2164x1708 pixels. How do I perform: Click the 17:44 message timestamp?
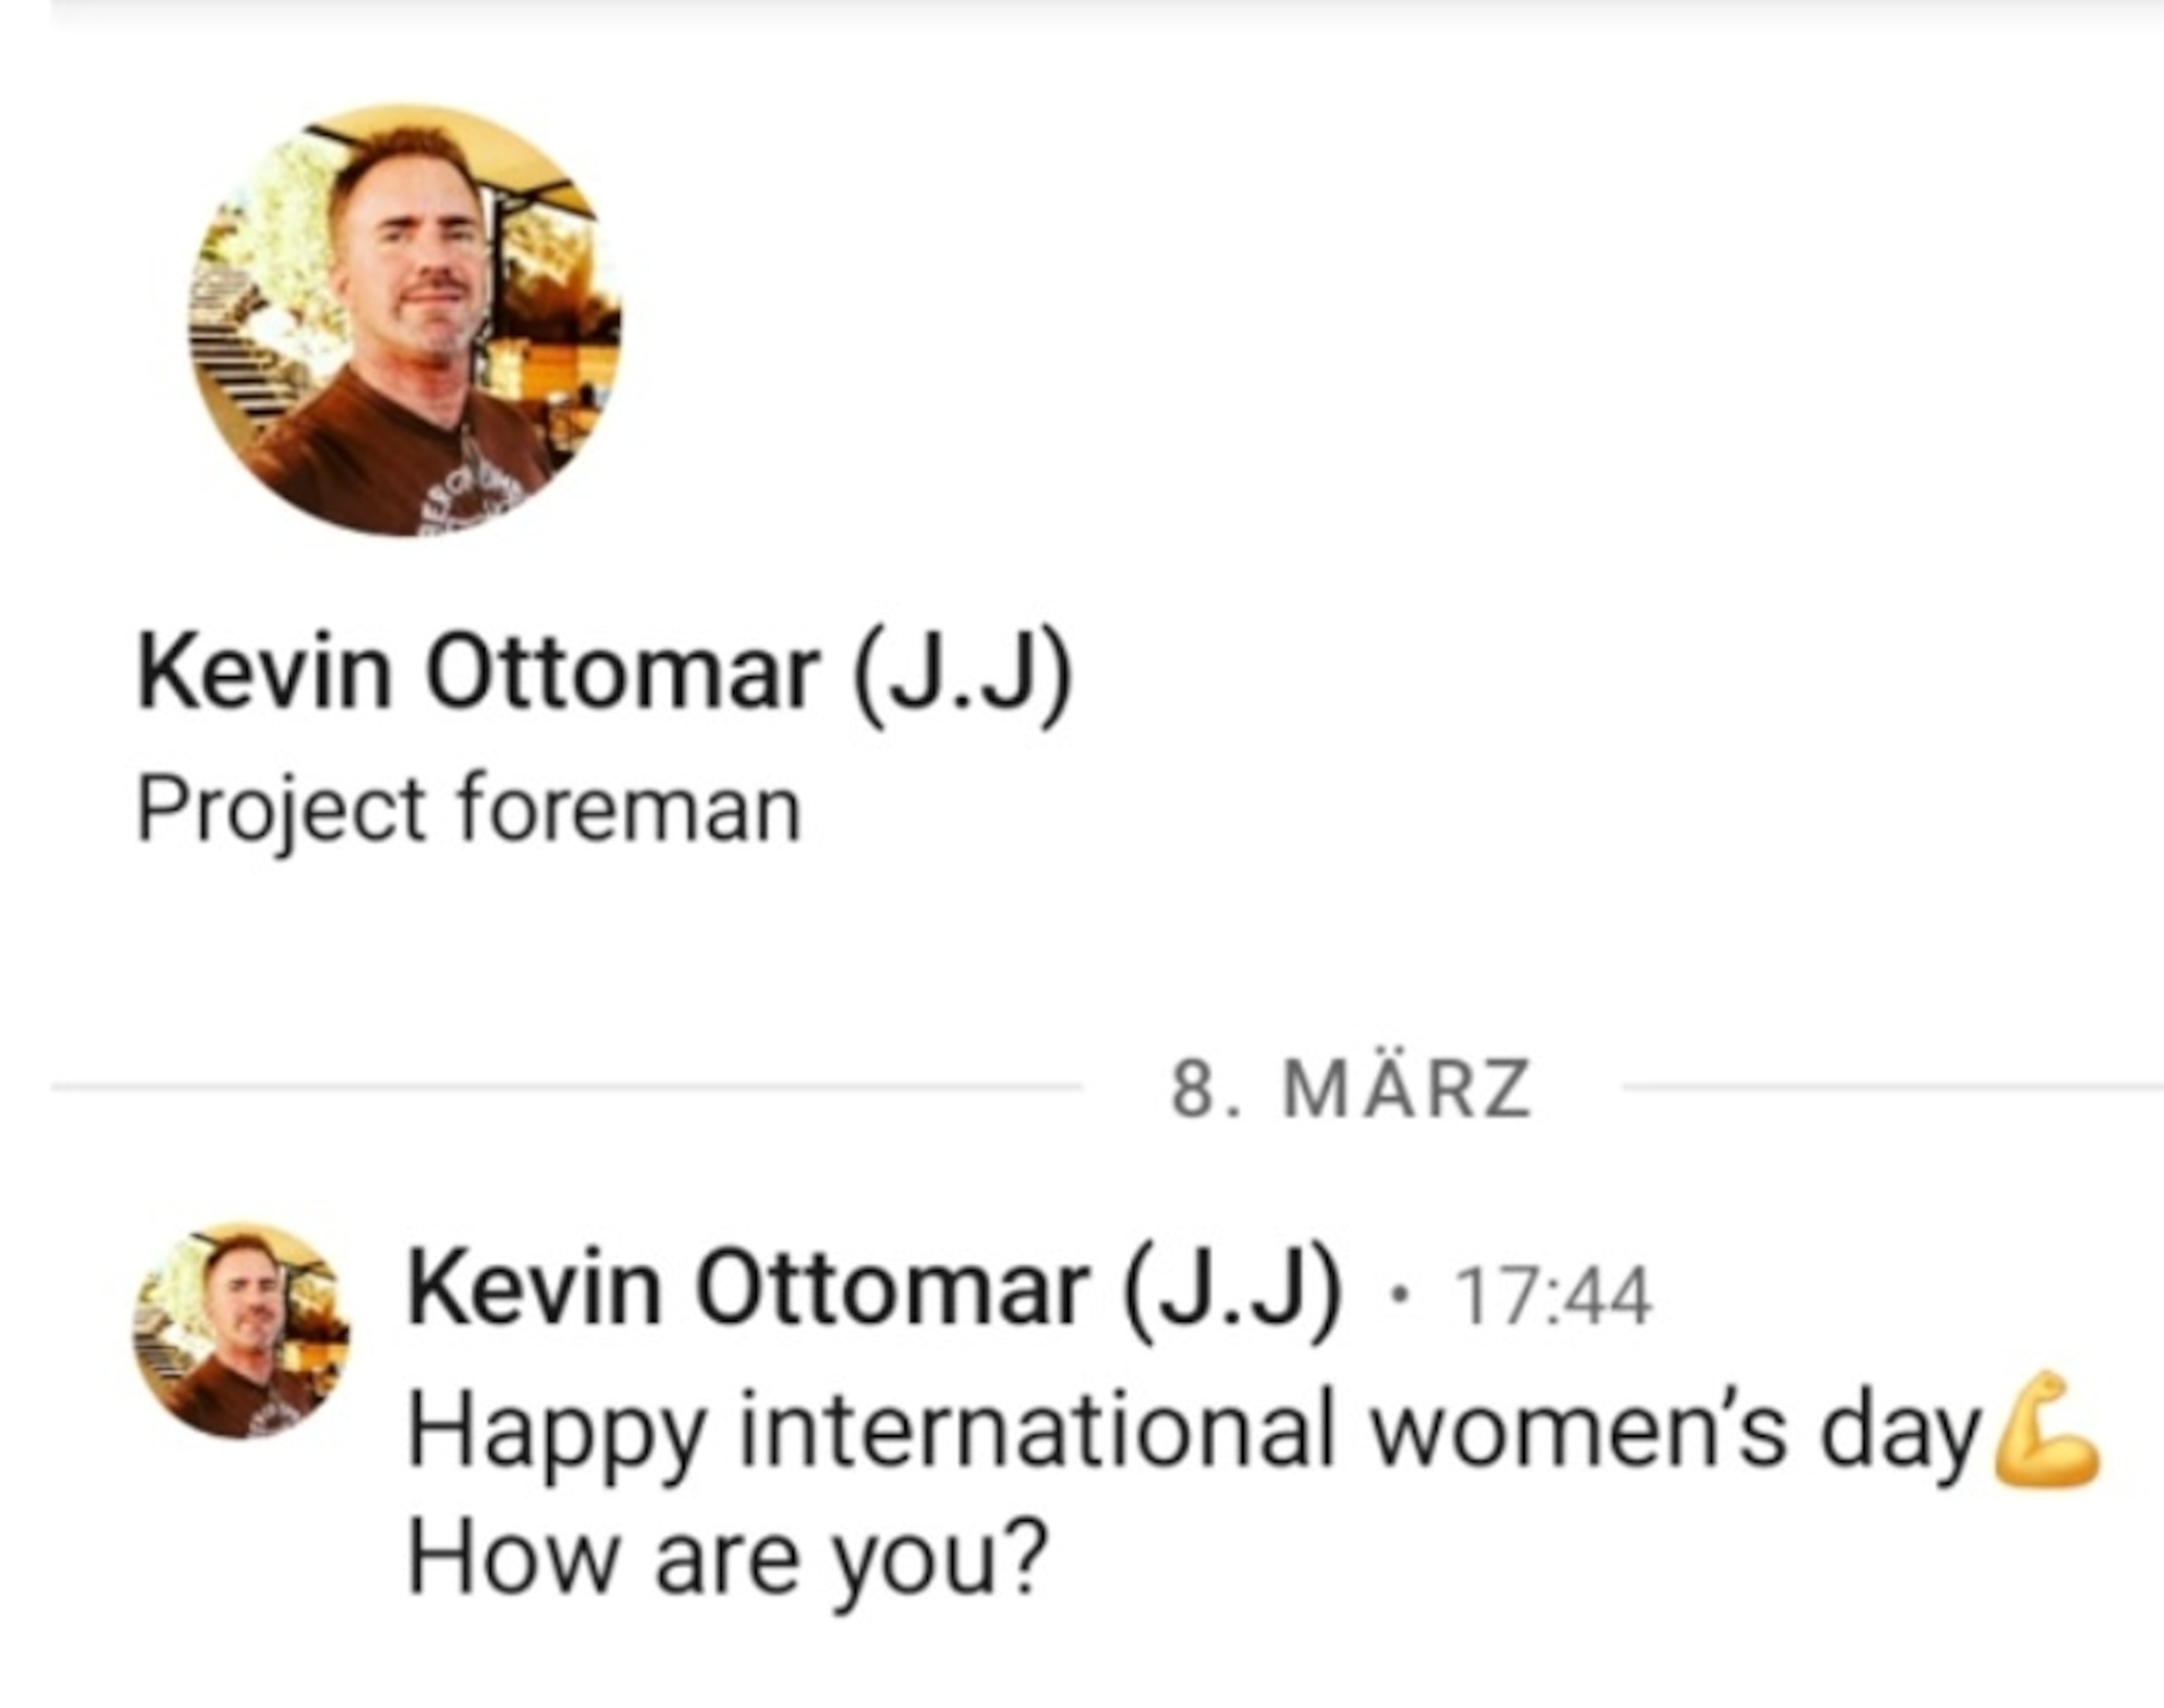pos(1553,1297)
